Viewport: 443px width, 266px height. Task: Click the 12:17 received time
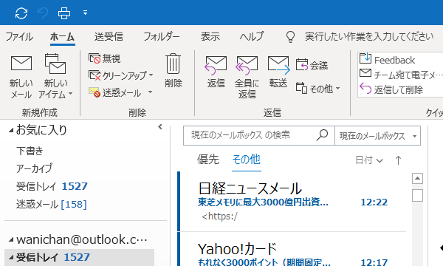(x=374, y=262)
